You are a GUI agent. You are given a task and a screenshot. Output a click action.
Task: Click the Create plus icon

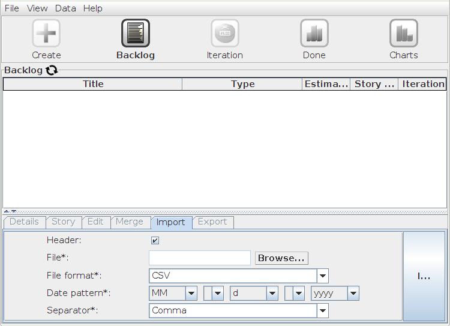pyautogui.click(x=46, y=33)
